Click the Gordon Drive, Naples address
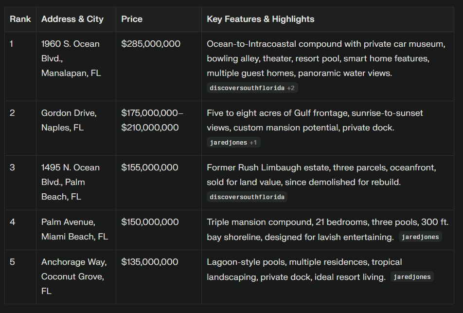 tap(69, 120)
